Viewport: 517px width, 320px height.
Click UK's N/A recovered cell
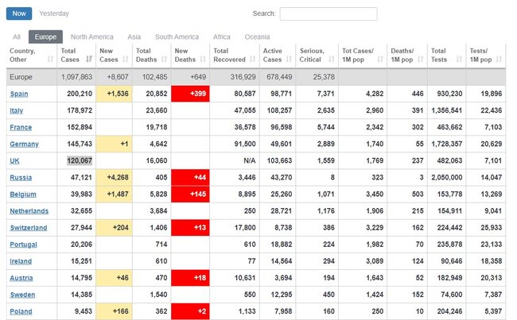[235, 160]
